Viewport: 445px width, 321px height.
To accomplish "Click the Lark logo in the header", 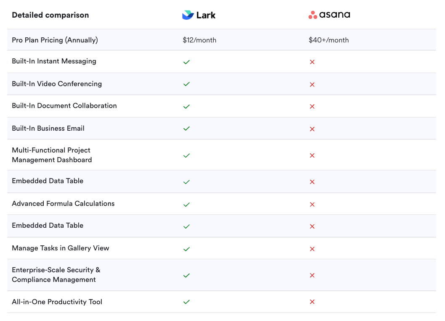I will coord(199,15).
